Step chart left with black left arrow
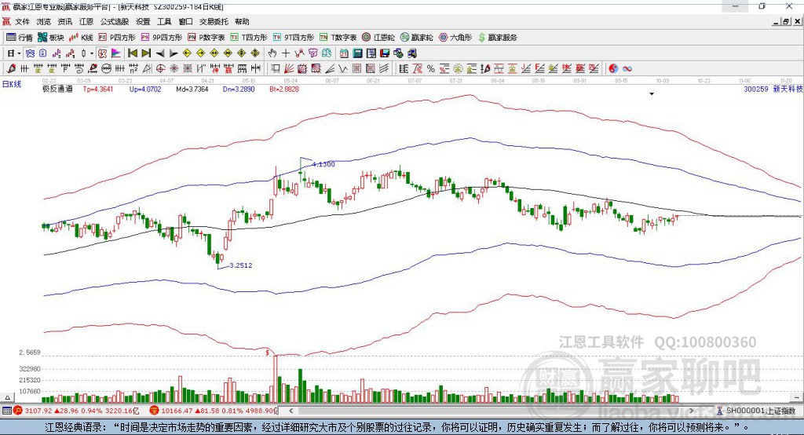This screenshot has width=804, height=435. pos(160,53)
